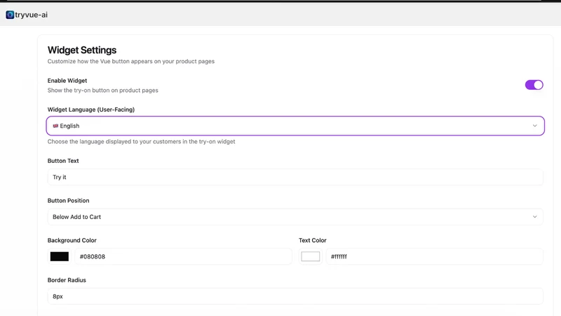Image resolution: width=561 pixels, height=316 pixels.
Task: Click the Button Text label
Action: 63,161
